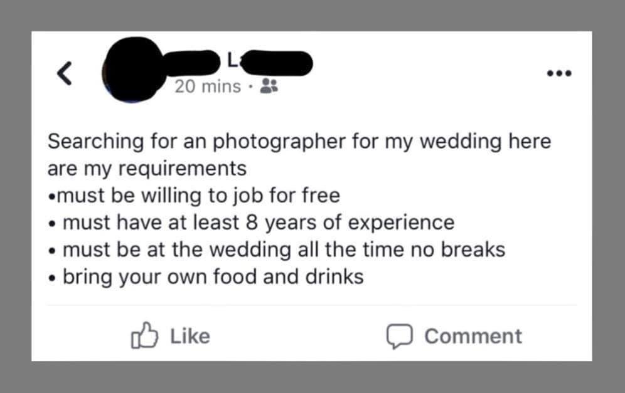Click the Comment button label
This screenshot has height=393, width=625.
474,336
